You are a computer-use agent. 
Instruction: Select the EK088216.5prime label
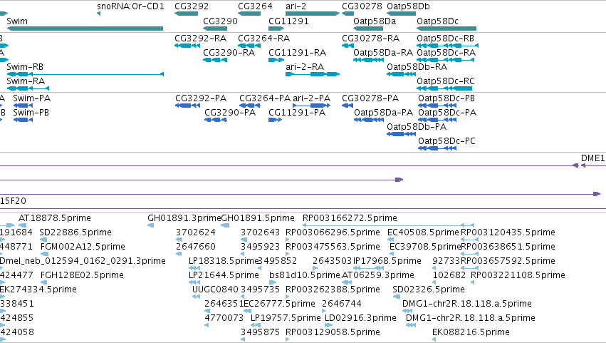pyautogui.click(x=471, y=332)
